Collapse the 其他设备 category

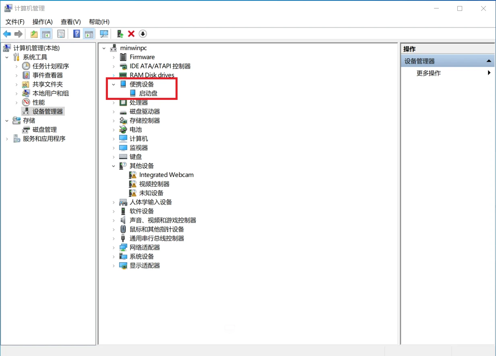pyautogui.click(x=114, y=166)
